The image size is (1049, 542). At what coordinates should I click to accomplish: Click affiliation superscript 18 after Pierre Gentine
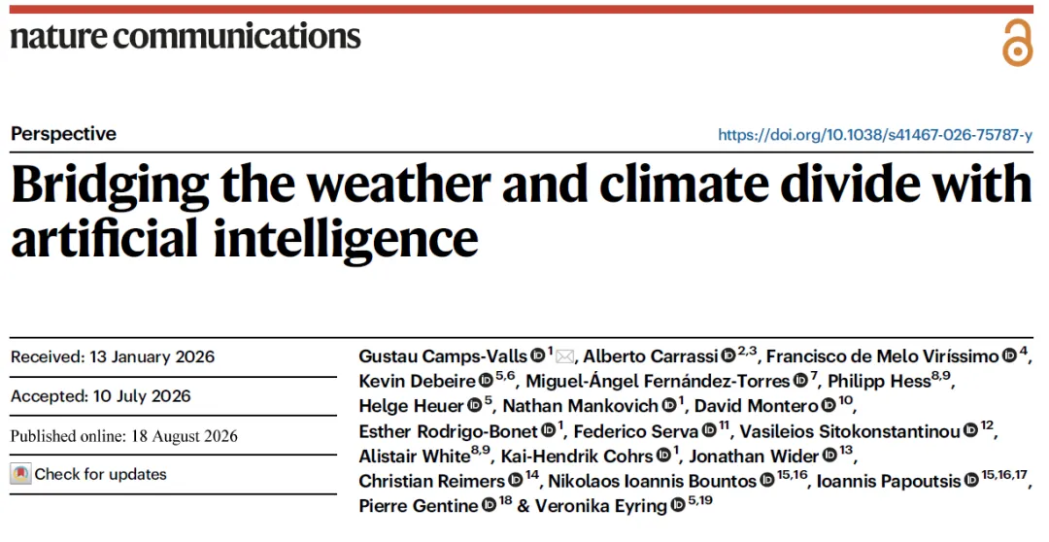(x=505, y=500)
